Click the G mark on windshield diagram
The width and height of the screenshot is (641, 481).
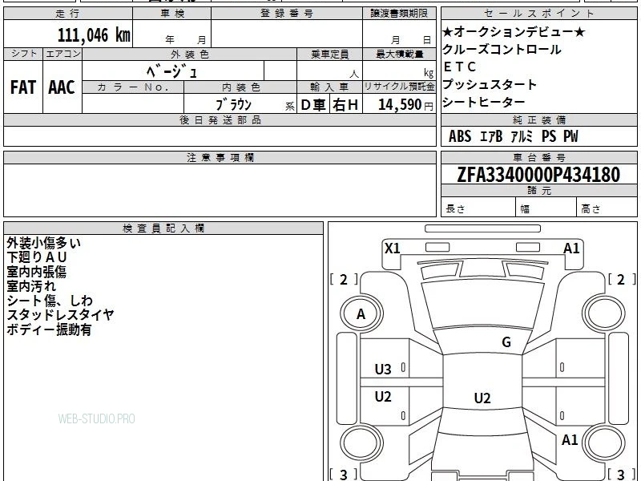click(x=506, y=342)
